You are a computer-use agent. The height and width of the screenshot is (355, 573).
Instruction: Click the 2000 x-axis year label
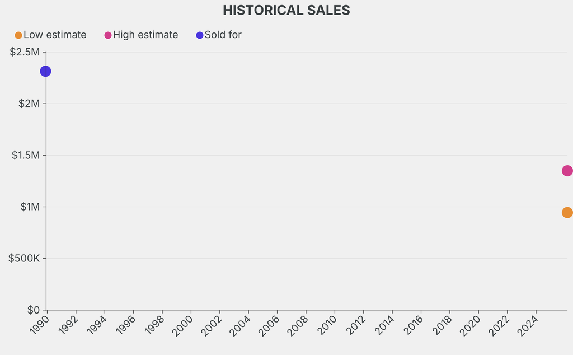click(184, 326)
